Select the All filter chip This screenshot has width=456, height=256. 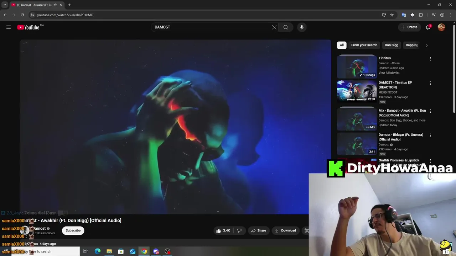coord(342,45)
